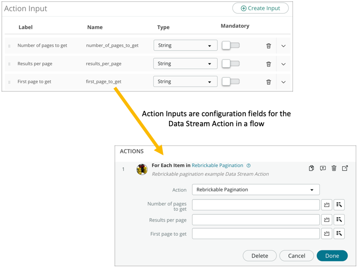
Task: Delete the action using its trash icon
Action: pyautogui.click(x=334, y=168)
